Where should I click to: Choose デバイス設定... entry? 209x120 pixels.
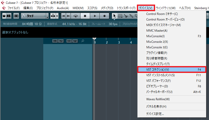click(172, 114)
